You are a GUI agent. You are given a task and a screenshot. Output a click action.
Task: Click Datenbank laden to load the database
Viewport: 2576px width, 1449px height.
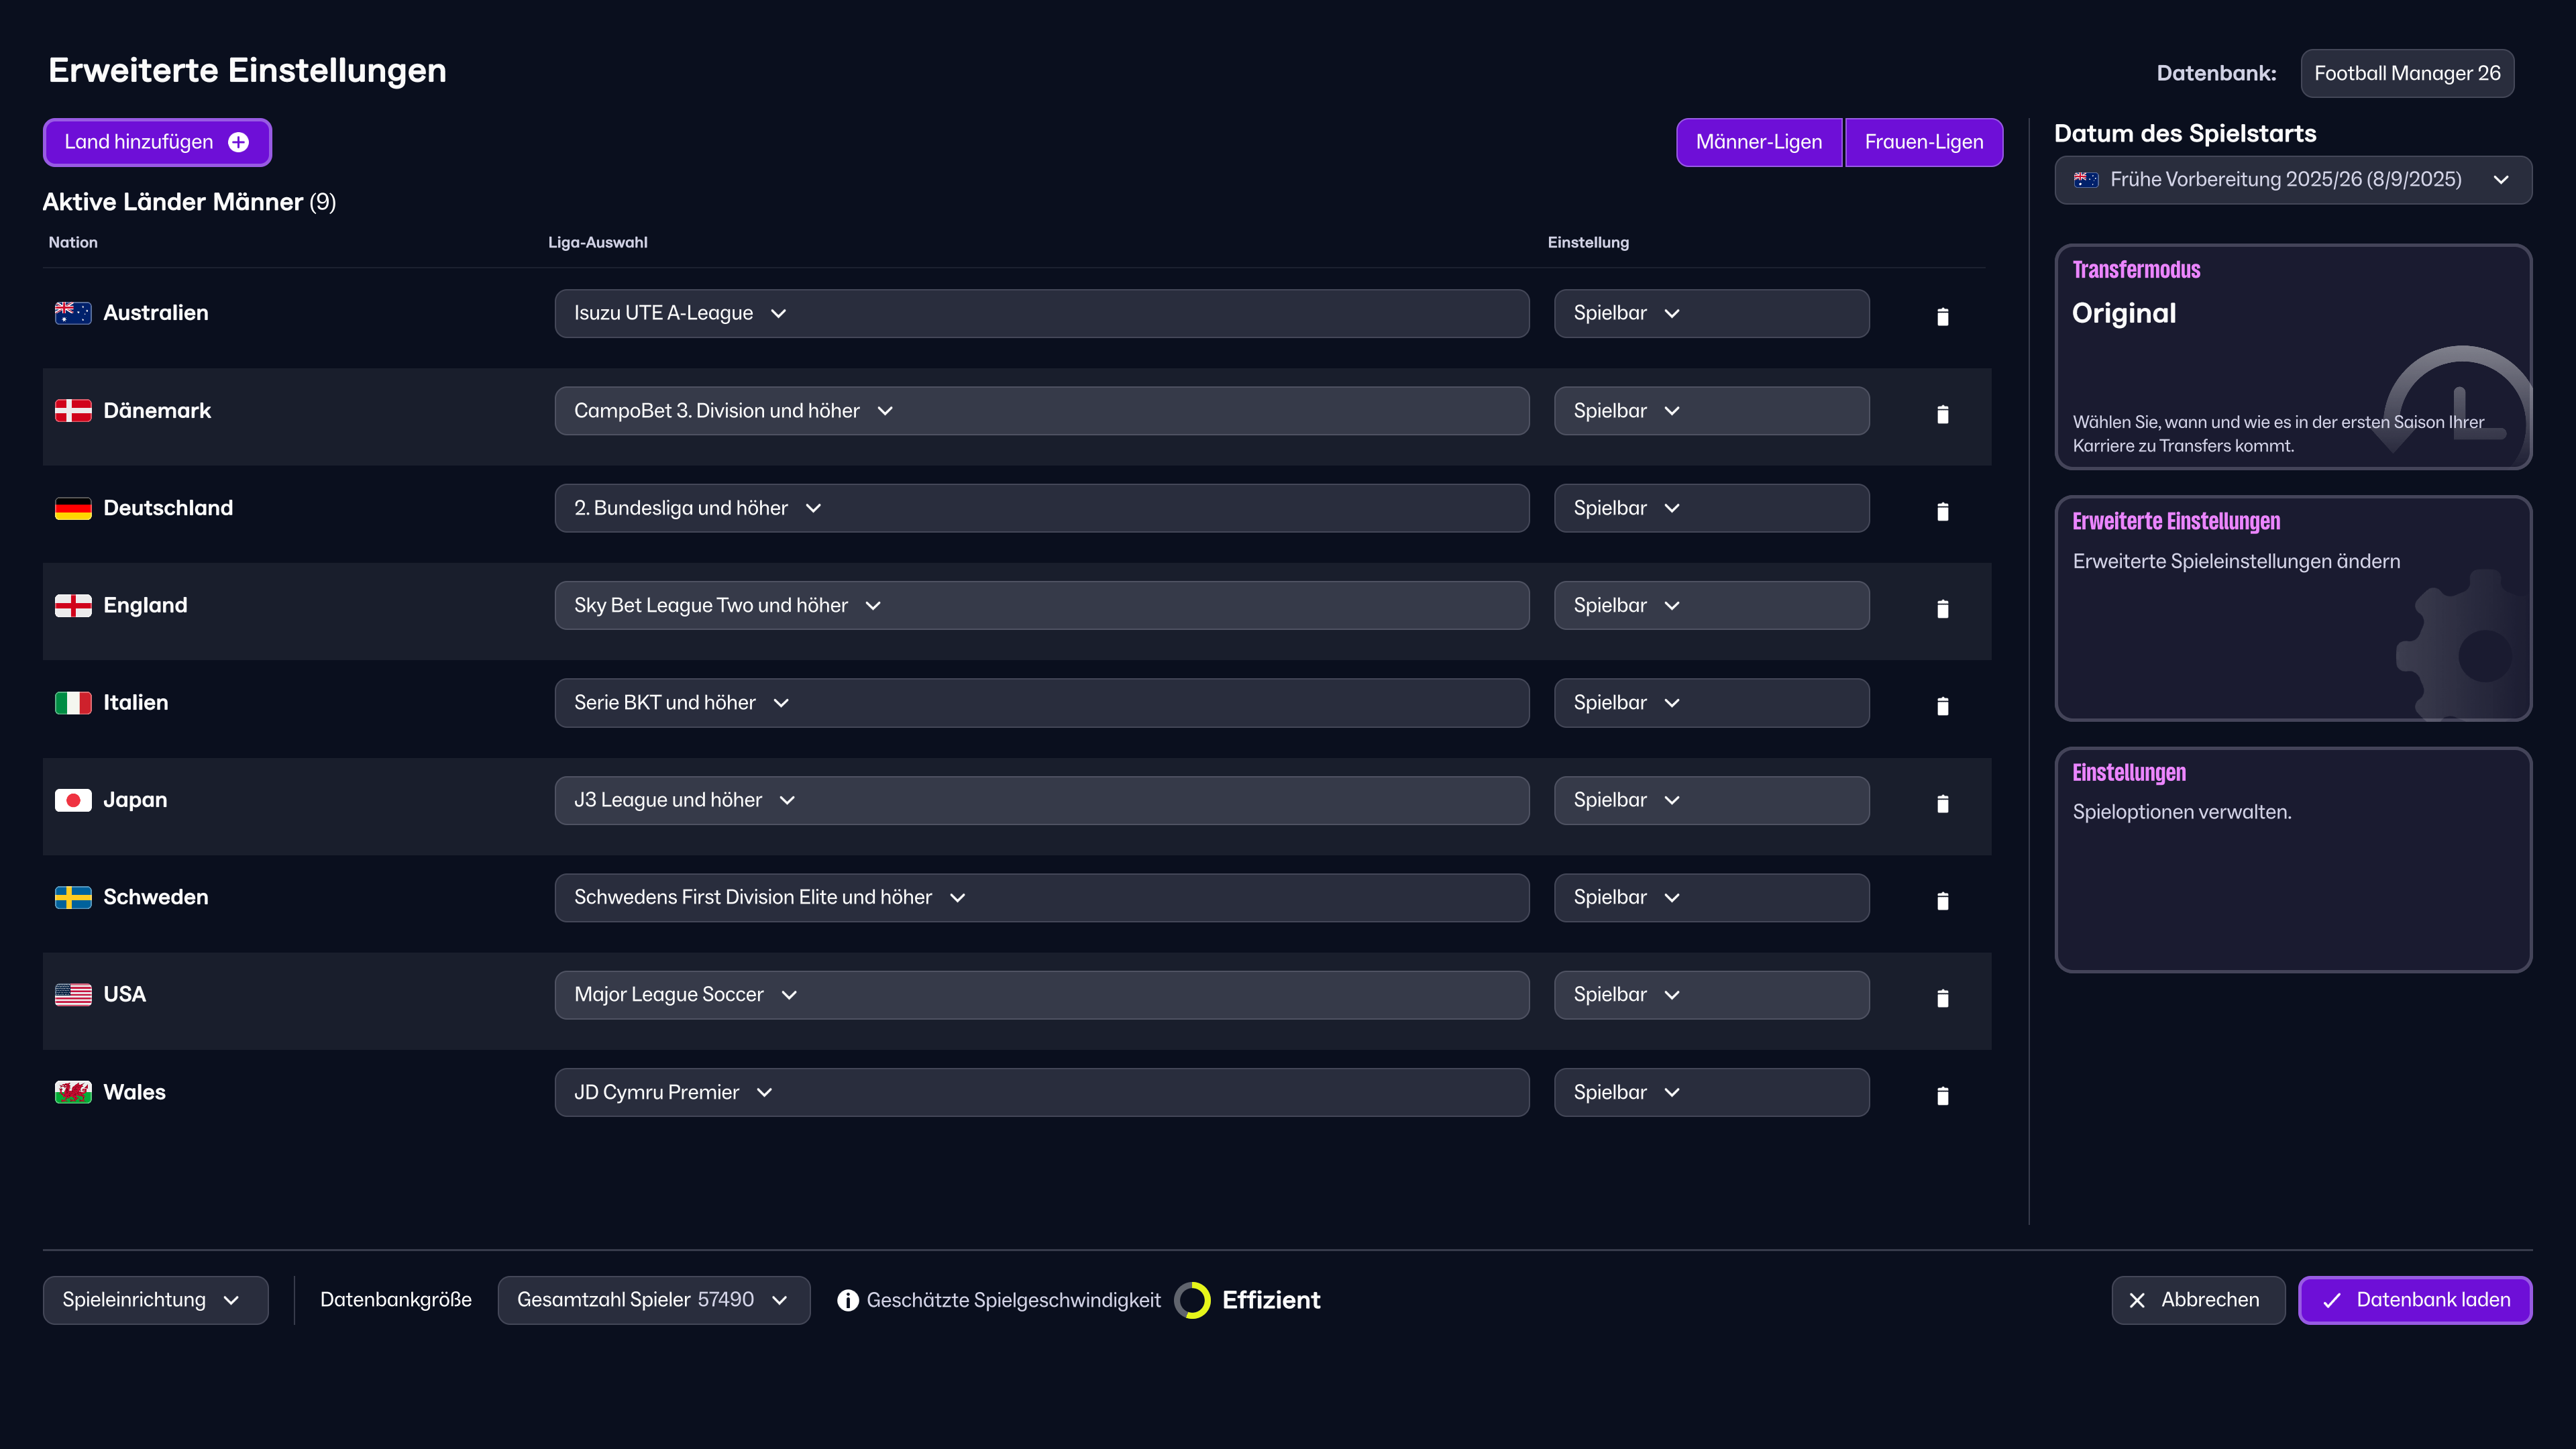(2416, 1300)
